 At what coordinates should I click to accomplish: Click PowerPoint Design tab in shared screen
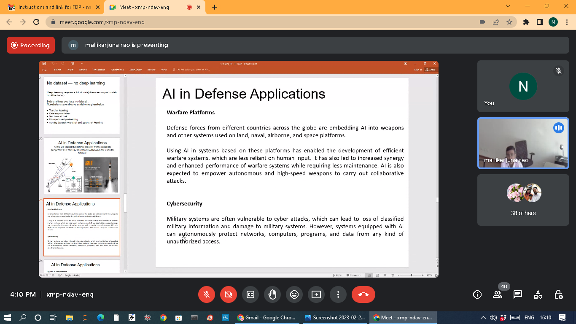point(83,70)
